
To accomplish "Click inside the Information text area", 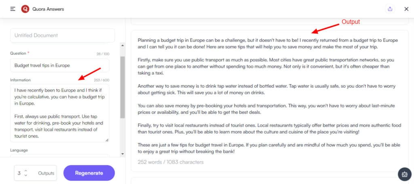I will (x=59, y=113).
